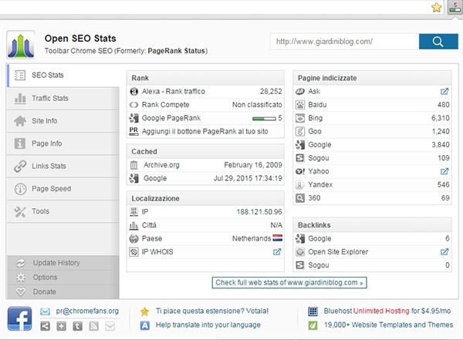The width and height of the screenshot is (463, 340).
Task: Open the Site Info tab
Action: [x=63, y=121]
